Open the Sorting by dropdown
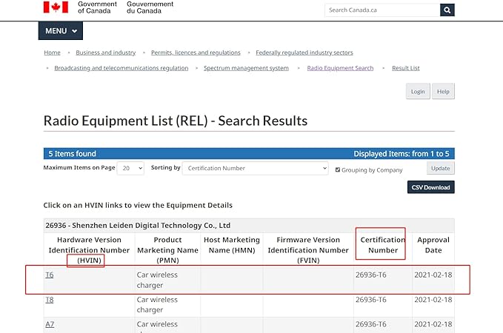This screenshot has width=503, height=333. tap(255, 168)
